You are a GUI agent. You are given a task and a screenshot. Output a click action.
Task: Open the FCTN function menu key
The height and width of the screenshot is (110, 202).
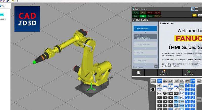pyautogui.click(x=187, y=81)
